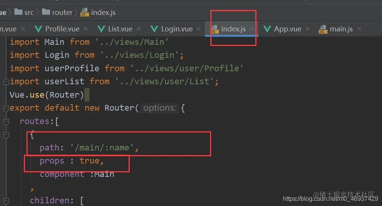Click the 'routes' key

click(35, 121)
